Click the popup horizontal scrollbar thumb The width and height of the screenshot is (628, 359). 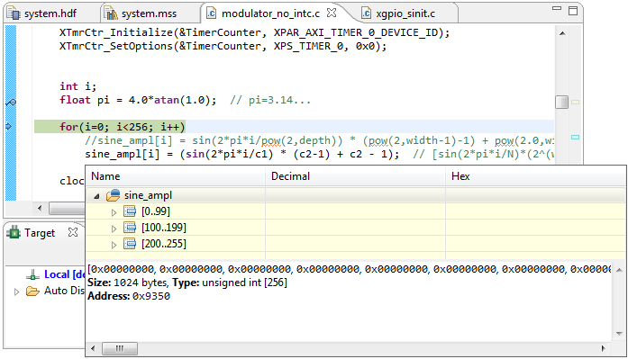(120, 348)
